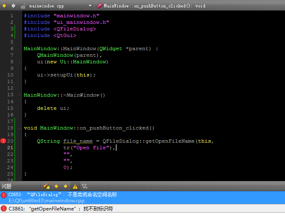Click the underlined file_name variable
285x222 pixels.
pos(78,141)
